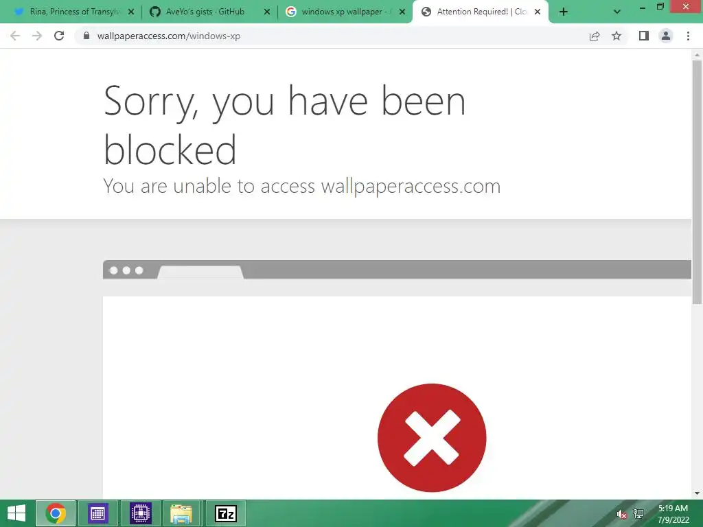Open the Chrome side panel

644,36
